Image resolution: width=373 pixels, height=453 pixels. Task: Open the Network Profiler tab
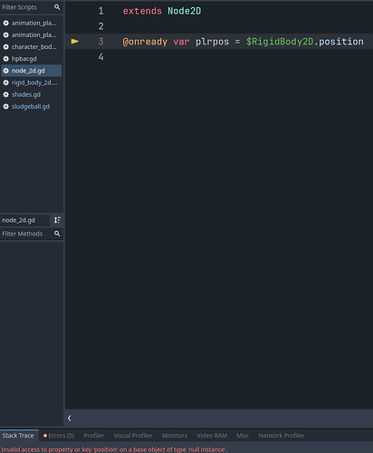point(282,436)
